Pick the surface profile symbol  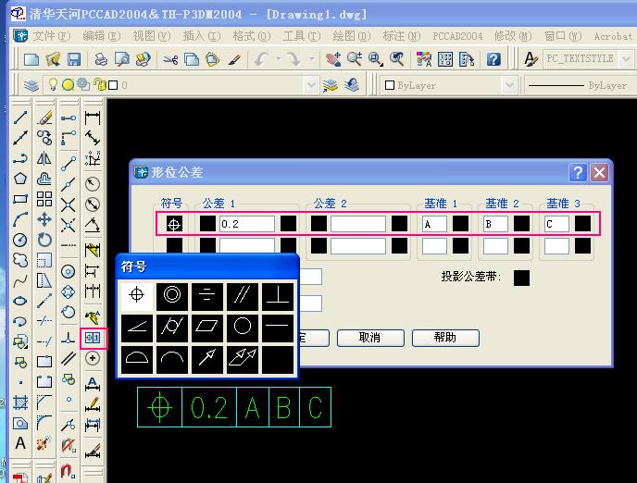(137, 359)
